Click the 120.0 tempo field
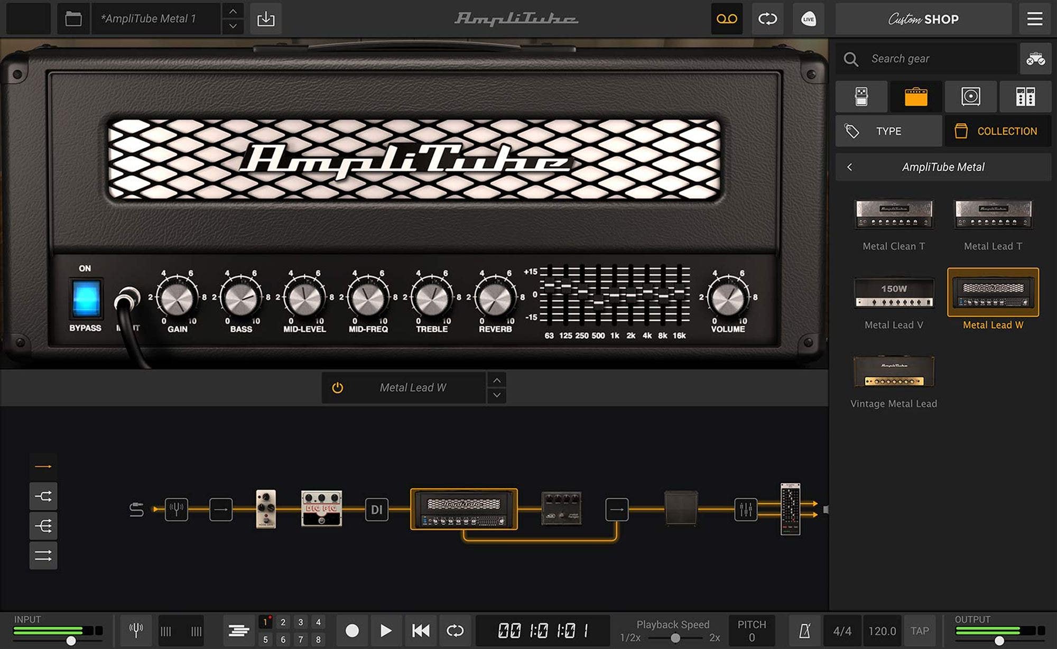The width and height of the screenshot is (1057, 649). point(882,631)
